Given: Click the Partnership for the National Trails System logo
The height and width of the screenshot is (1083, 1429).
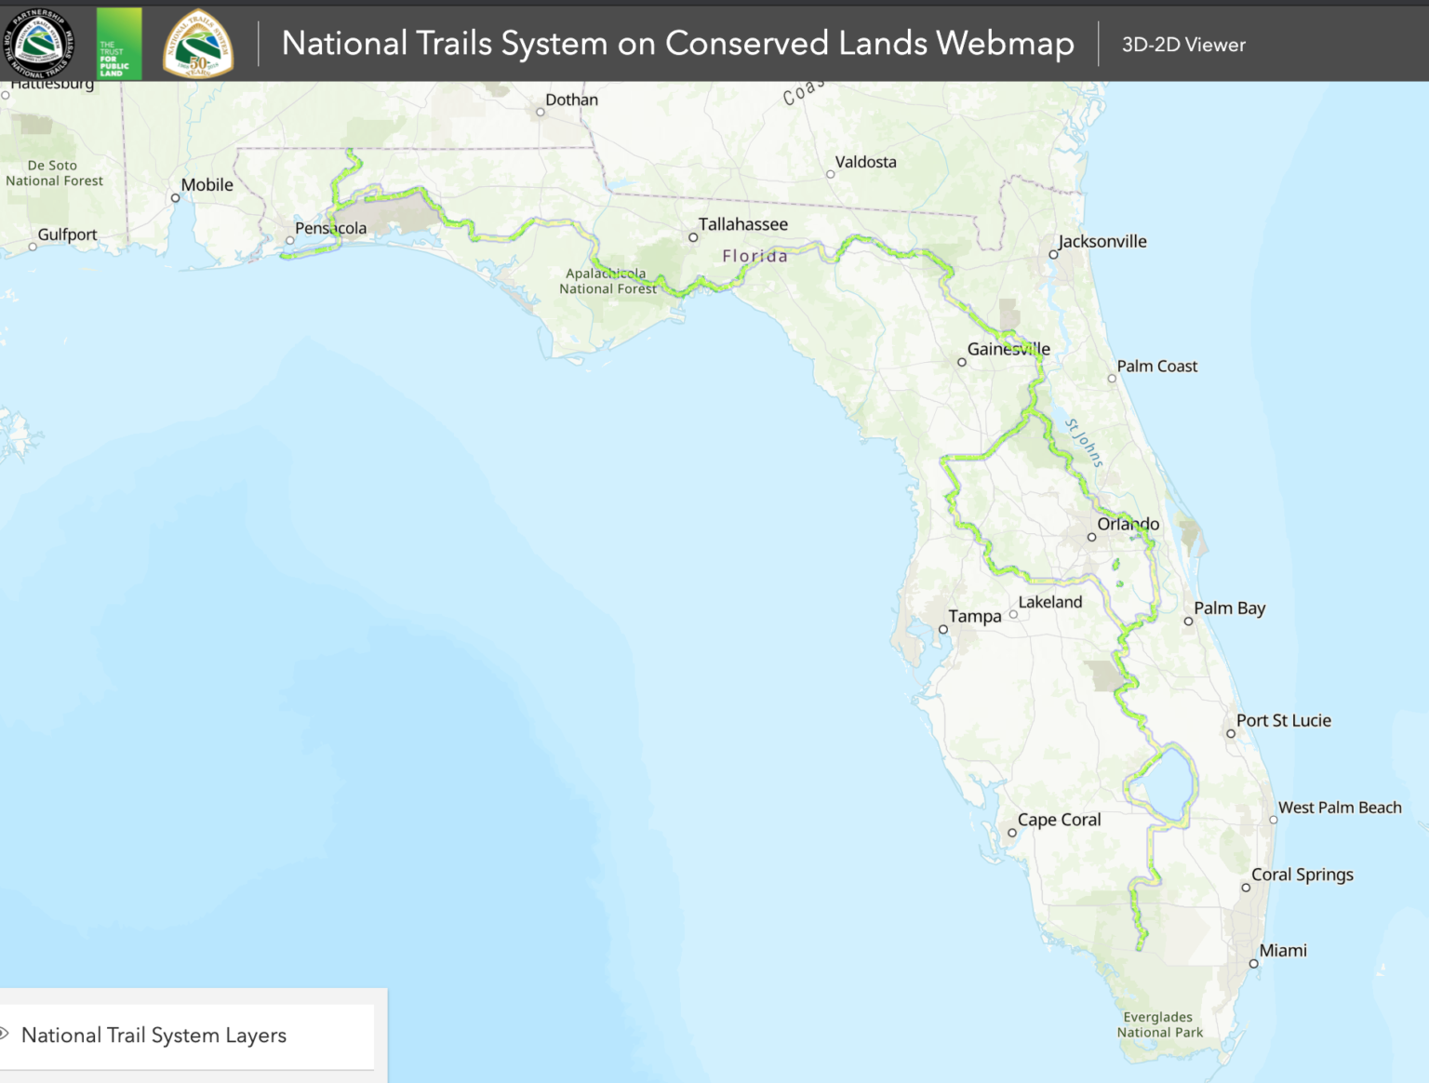Looking at the screenshot, I should (x=41, y=43).
